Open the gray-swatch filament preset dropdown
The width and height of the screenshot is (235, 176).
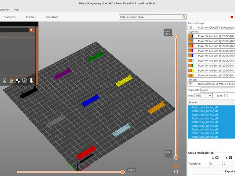[x=211, y=41]
